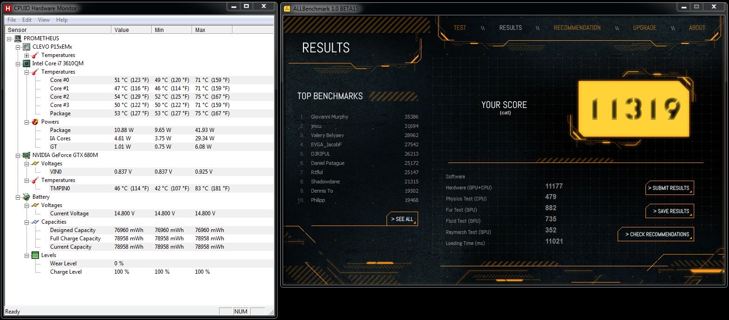Viewport: 729px width, 320px height.
Task: Click the PROMETHEUS computer icon
Action: [x=18, y=38]
